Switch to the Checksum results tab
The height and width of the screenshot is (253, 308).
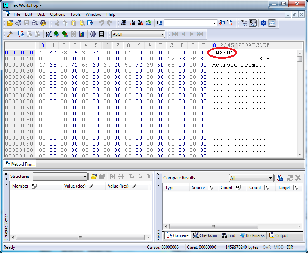(205, 235)
